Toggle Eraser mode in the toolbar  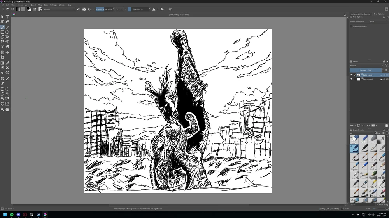pyautogui.click(x=79, y=9)
